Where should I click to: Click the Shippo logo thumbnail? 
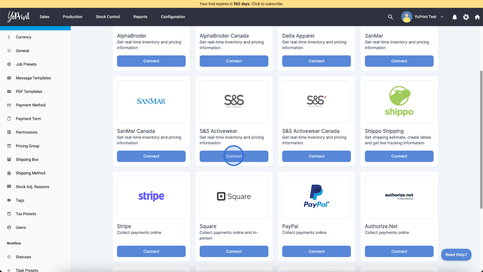(399, 102)
